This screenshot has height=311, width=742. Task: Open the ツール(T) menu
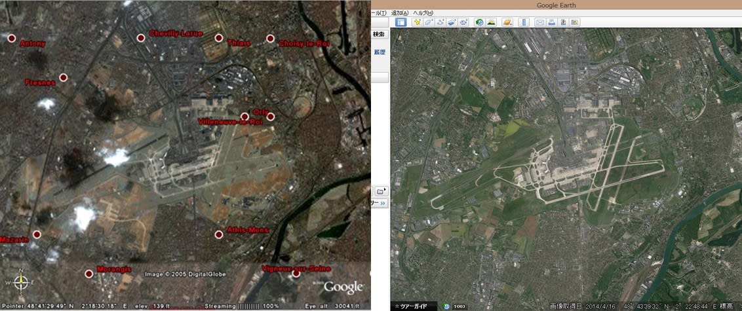click(x=380, y=12)
